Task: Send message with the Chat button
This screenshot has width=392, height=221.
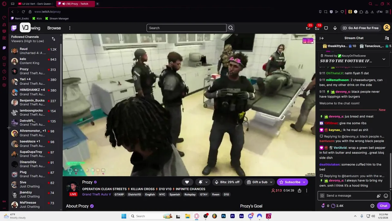Action: click(x=384, y=206)
